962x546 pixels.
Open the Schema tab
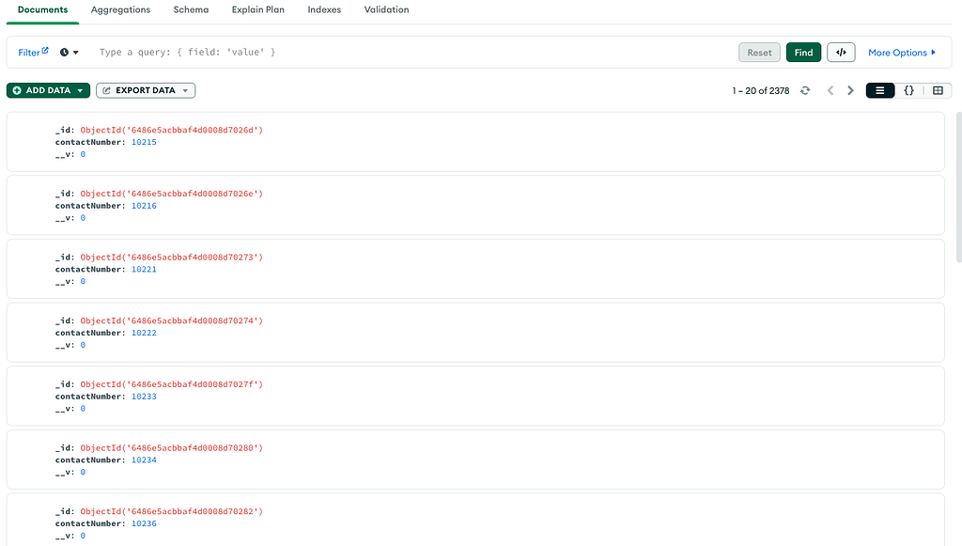[x=191, y=9]
